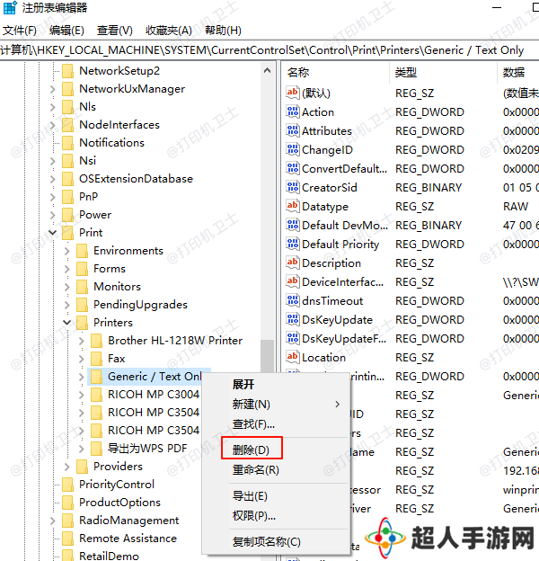Click the tree pane scrollbar thumb
The height and width of the screenshot is (561, 539).
pyautogui.click(x=268, y=356)
